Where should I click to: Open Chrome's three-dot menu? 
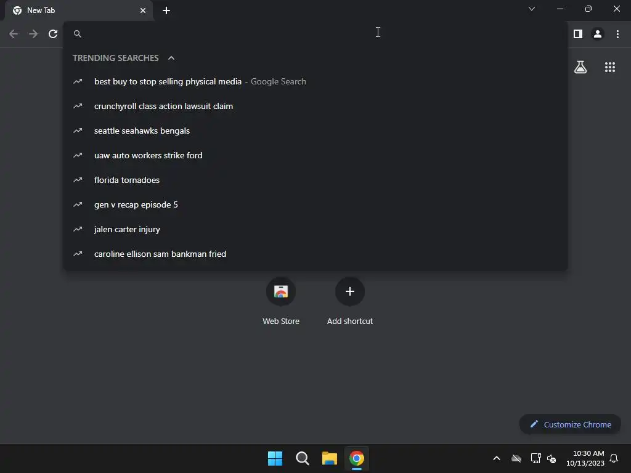click(617, 34)
